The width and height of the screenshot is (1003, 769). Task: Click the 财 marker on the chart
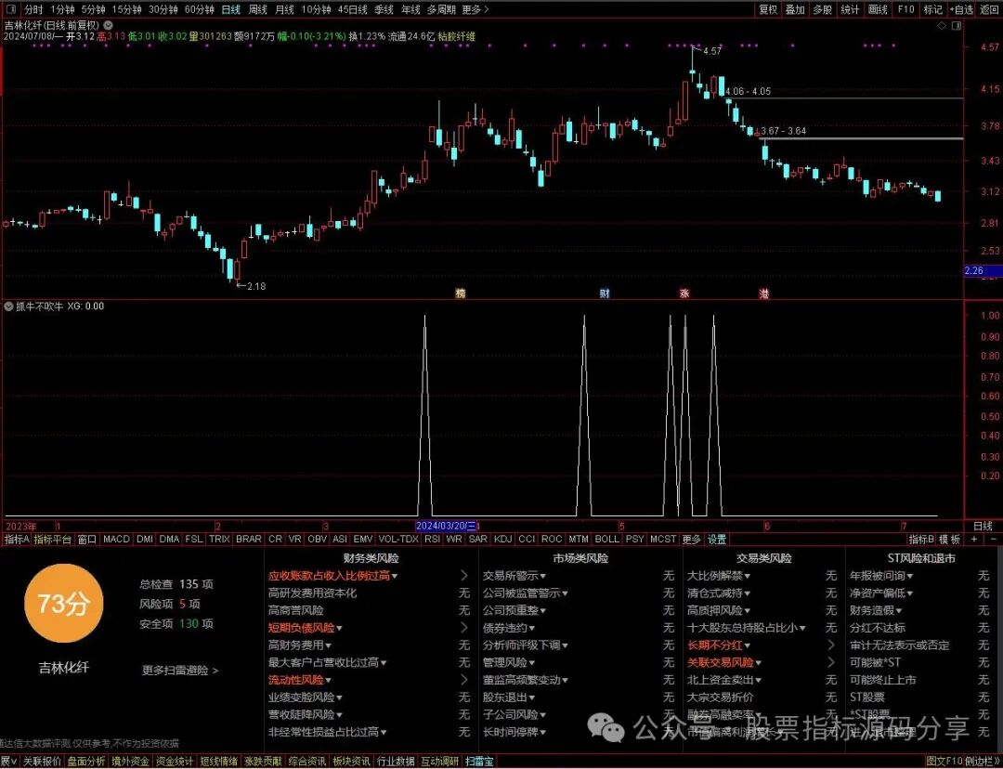[x=605, y=293]
